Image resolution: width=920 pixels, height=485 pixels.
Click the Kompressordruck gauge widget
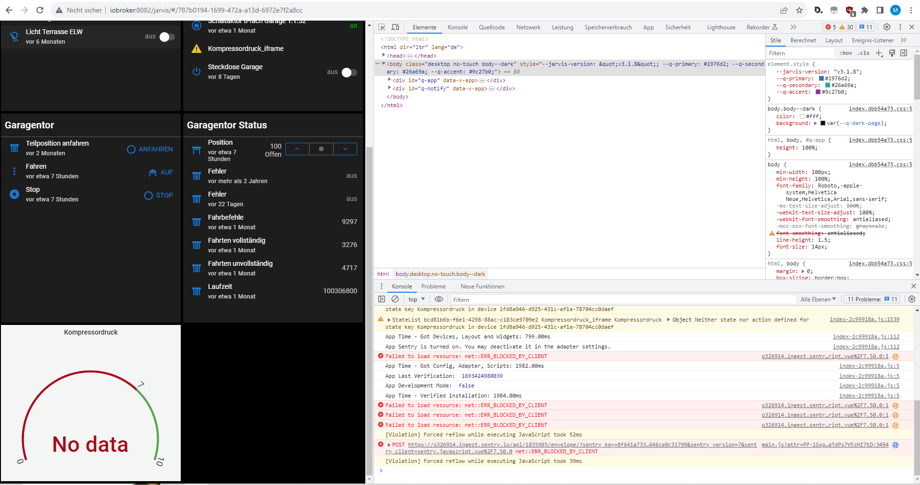91,403
